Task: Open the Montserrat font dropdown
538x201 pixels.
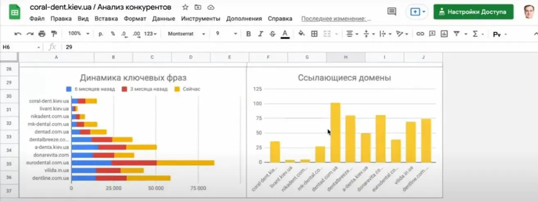Action: tap(186, 34)
